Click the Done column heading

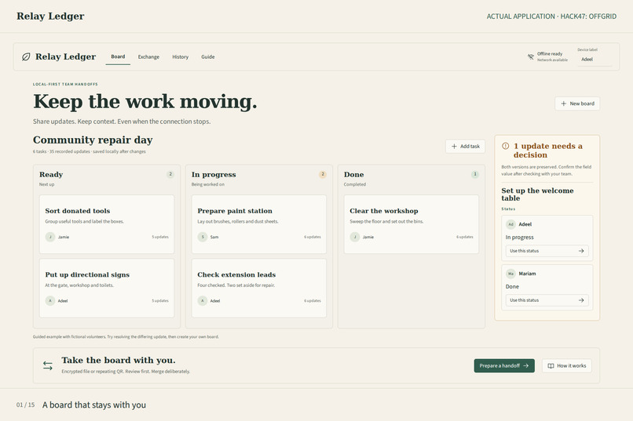[353, 175]
